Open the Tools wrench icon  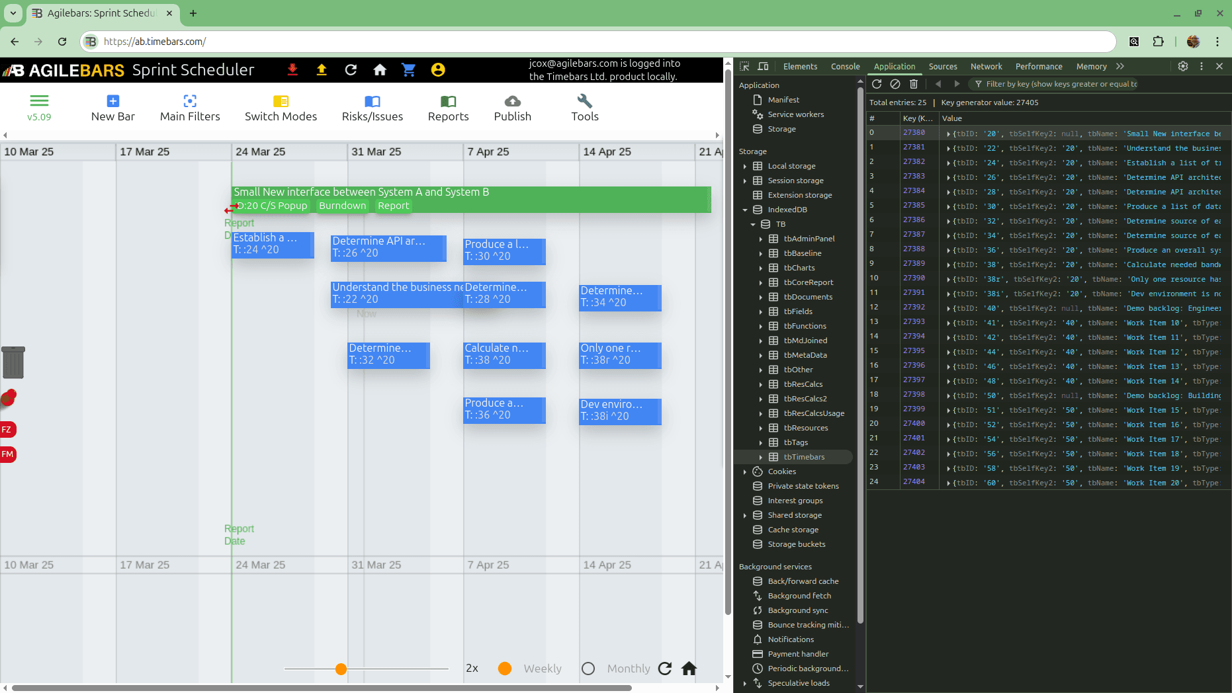point(585,101)
